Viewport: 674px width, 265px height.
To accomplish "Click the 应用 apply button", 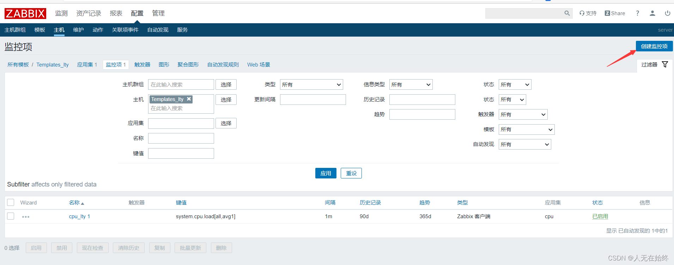I will (x=326, y=173).
